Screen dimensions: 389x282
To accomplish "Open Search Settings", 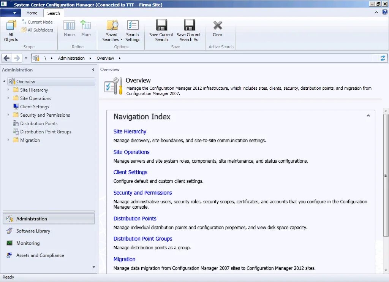I will pyautogui.click(x=133, y=31).
